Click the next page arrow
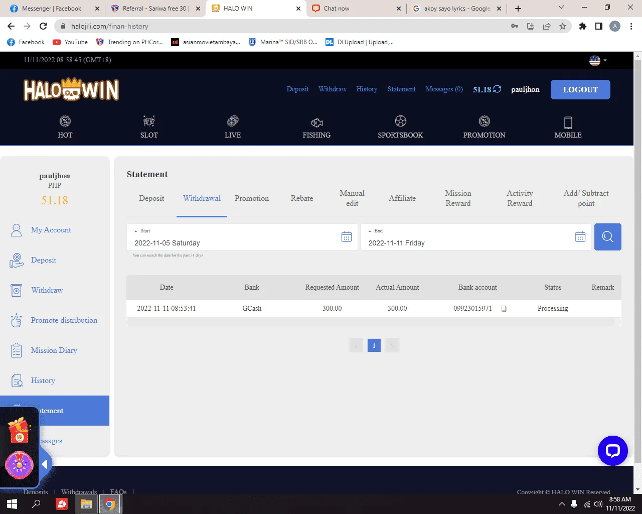The height and width of the screenshot is (514, 642). click(392, 345)
